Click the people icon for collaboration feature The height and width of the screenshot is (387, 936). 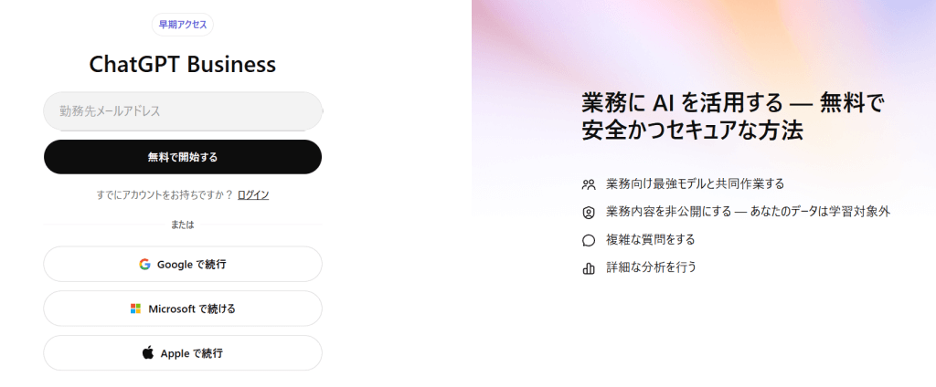pyautogui.click(x=589, y=184)
